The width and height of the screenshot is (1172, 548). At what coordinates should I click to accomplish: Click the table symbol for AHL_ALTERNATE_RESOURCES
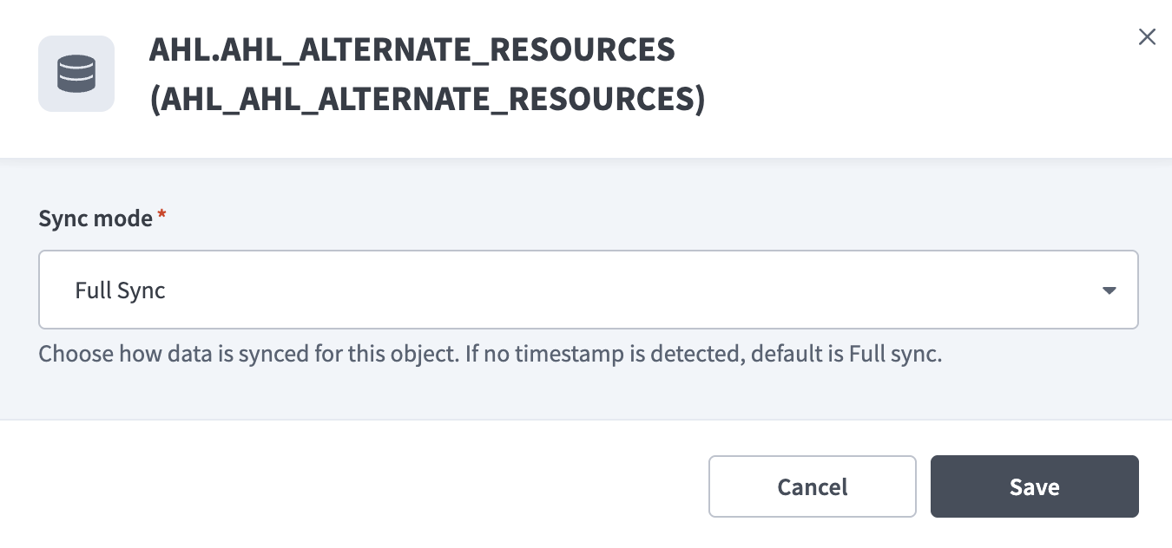(76, 74)
